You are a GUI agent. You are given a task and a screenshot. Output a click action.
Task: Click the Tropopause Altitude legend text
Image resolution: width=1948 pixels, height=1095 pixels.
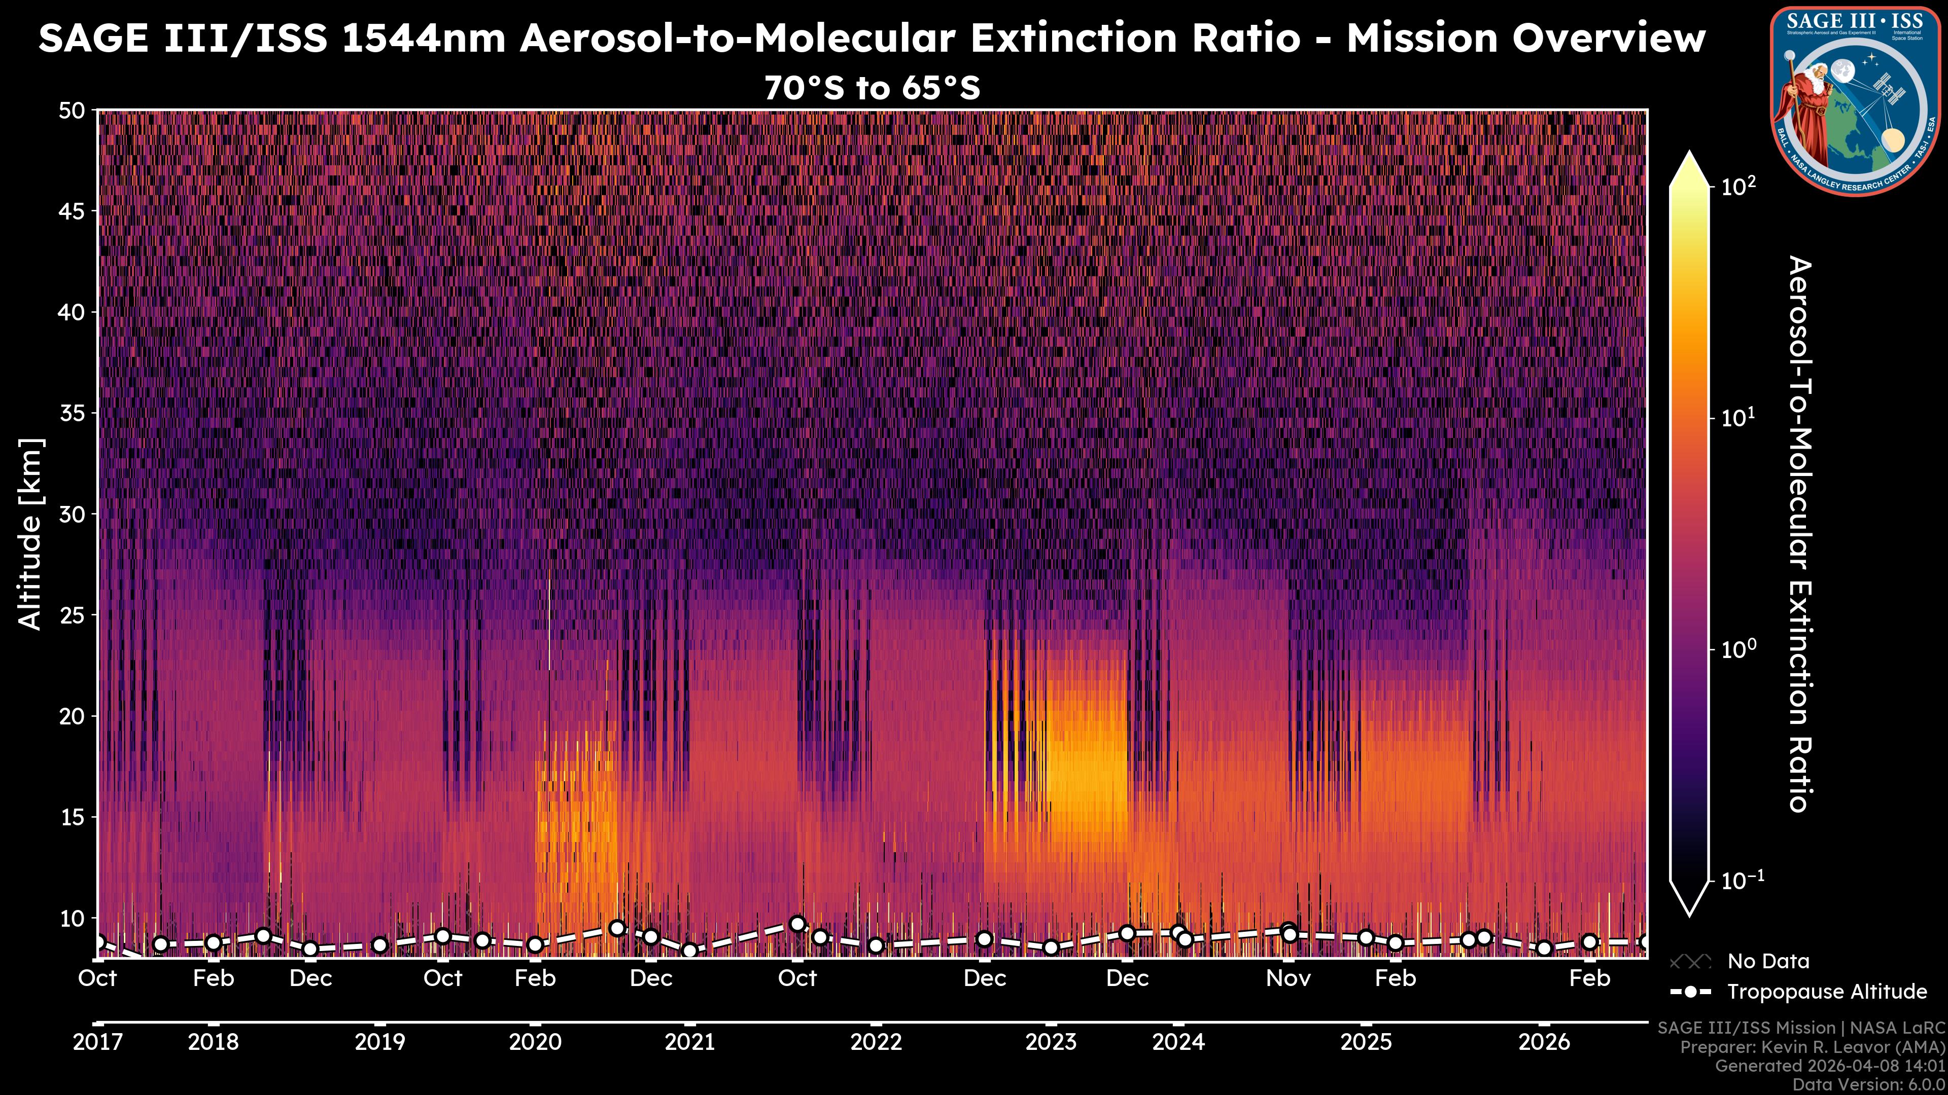click(x=1827, y=992)
